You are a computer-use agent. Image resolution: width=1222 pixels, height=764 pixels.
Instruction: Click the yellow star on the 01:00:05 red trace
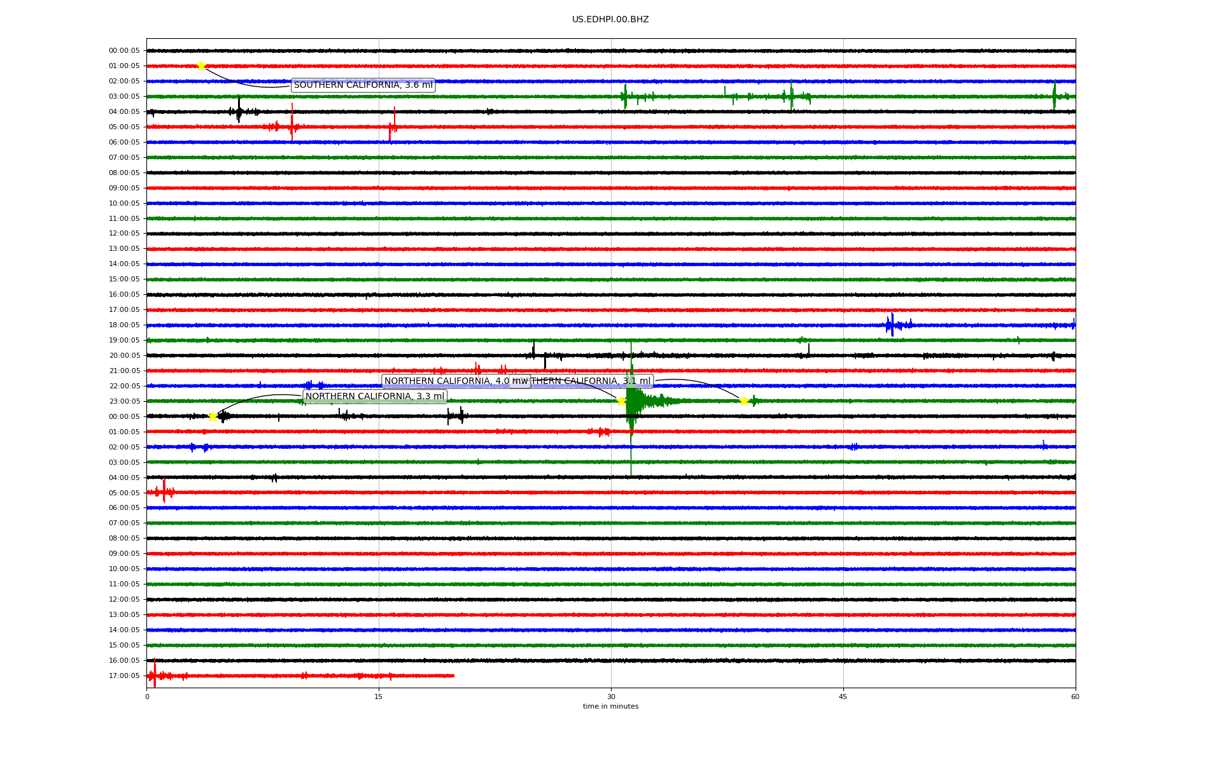pos(201,66)
